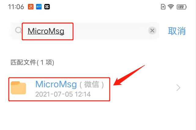Open the blue MicroMsg folder name link
Viewport: 196px width, 130px height.
(x=56, y=84)
